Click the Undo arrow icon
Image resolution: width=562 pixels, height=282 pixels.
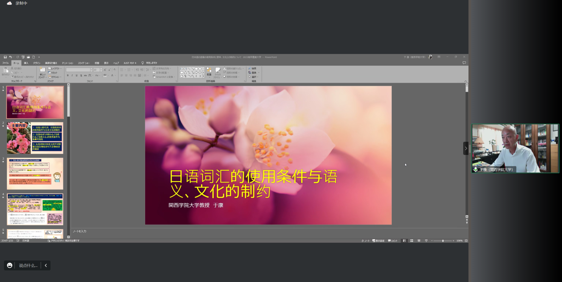point(10,57)
